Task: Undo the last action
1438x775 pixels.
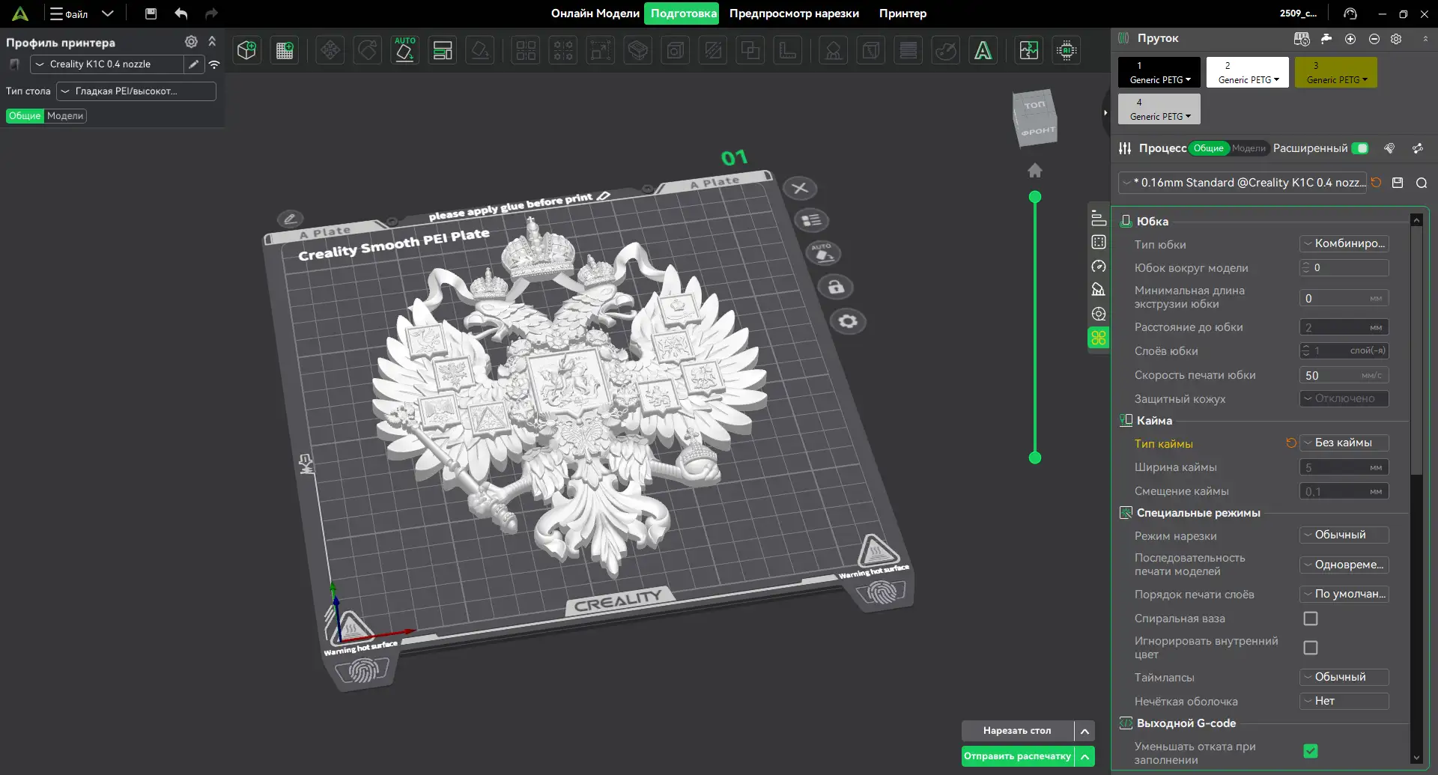Action: (181, 13)
